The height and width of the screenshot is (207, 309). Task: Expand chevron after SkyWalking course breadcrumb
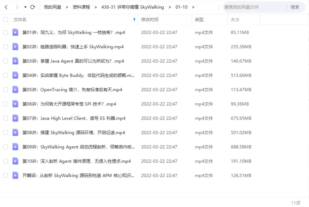(170, 7)
